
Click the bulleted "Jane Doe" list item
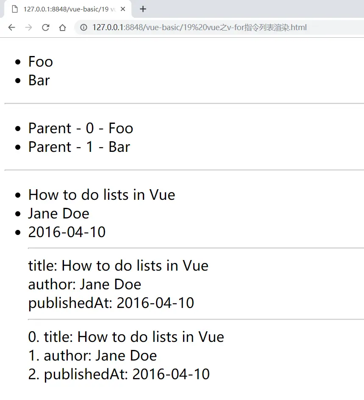pyautogui.click(x=58, y=213)
